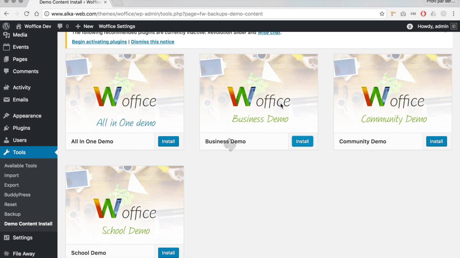The height and width of the screenshot is (258, 460).
Task: Click Begin activating plugins link
Action: [x=99, y=42]
